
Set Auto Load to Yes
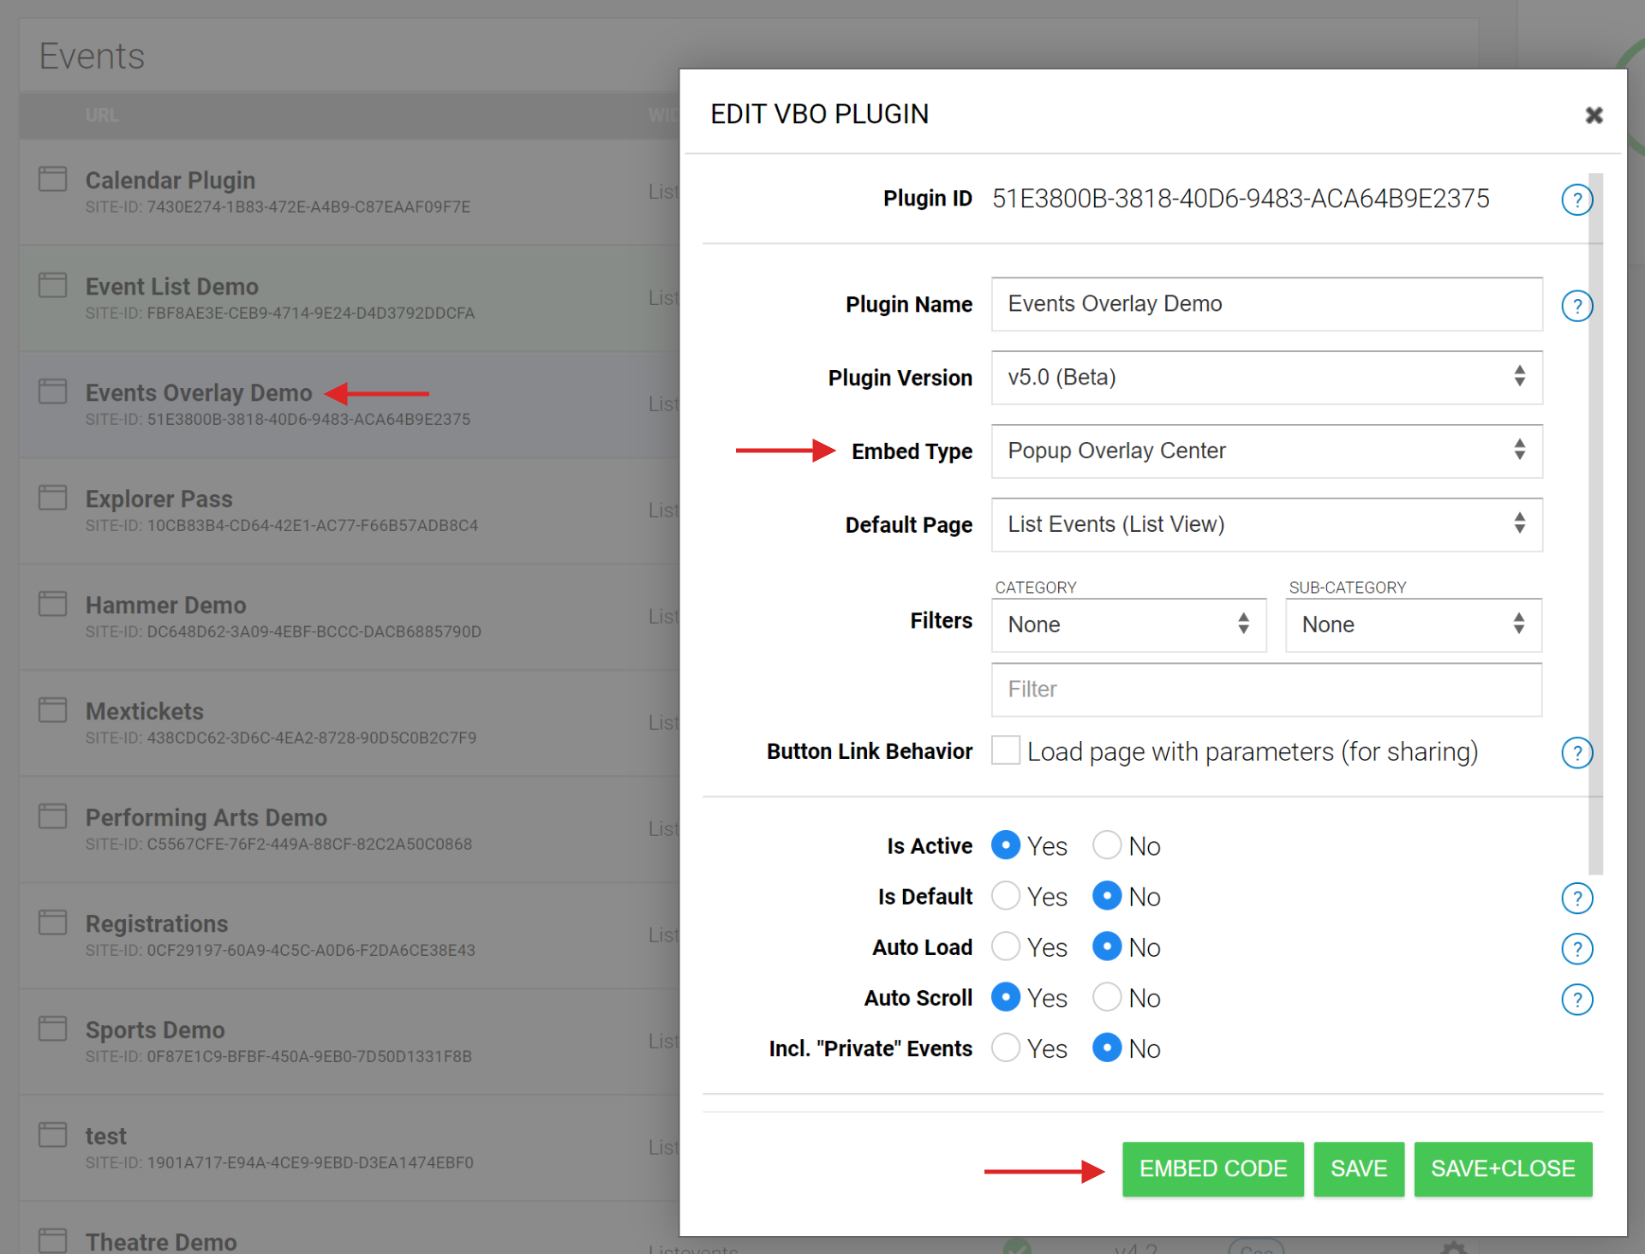coord(1006,946)
